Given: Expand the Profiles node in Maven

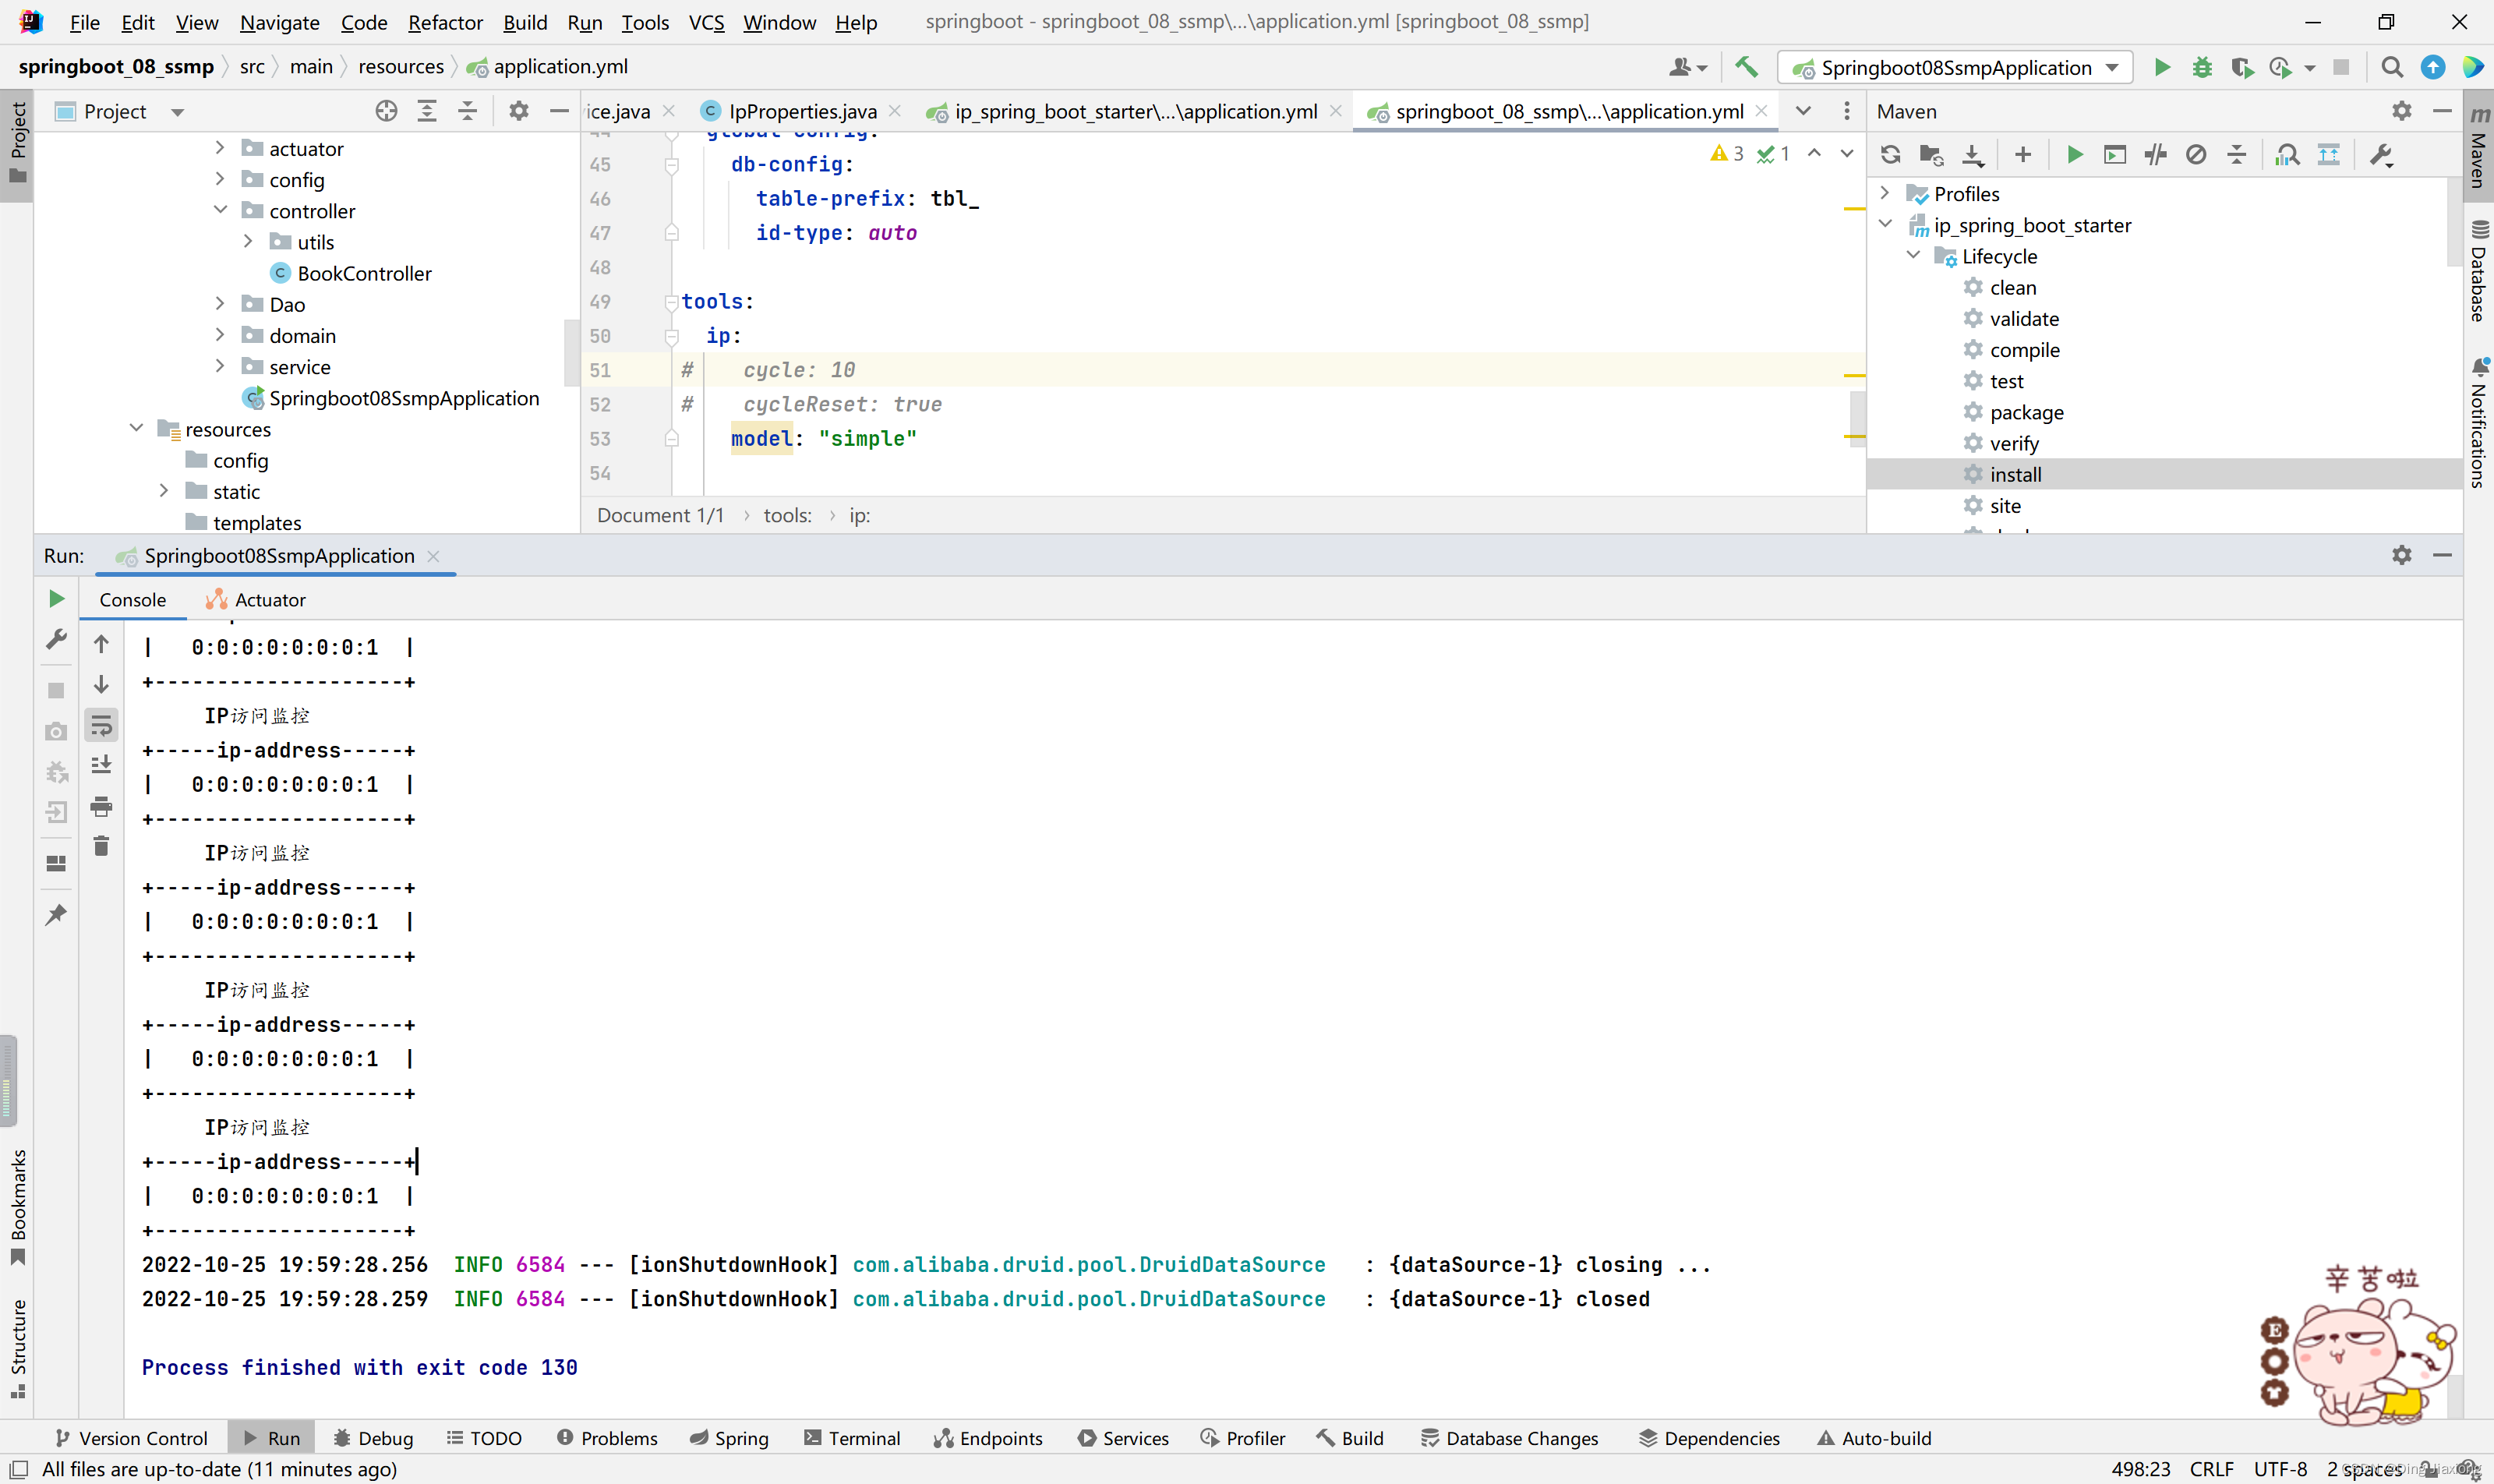Looking at the screenshot, I should click(x=1885, y=193).
